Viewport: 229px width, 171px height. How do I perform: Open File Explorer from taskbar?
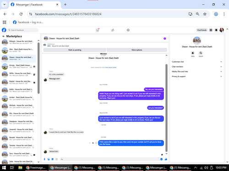(x=20, y=168)
